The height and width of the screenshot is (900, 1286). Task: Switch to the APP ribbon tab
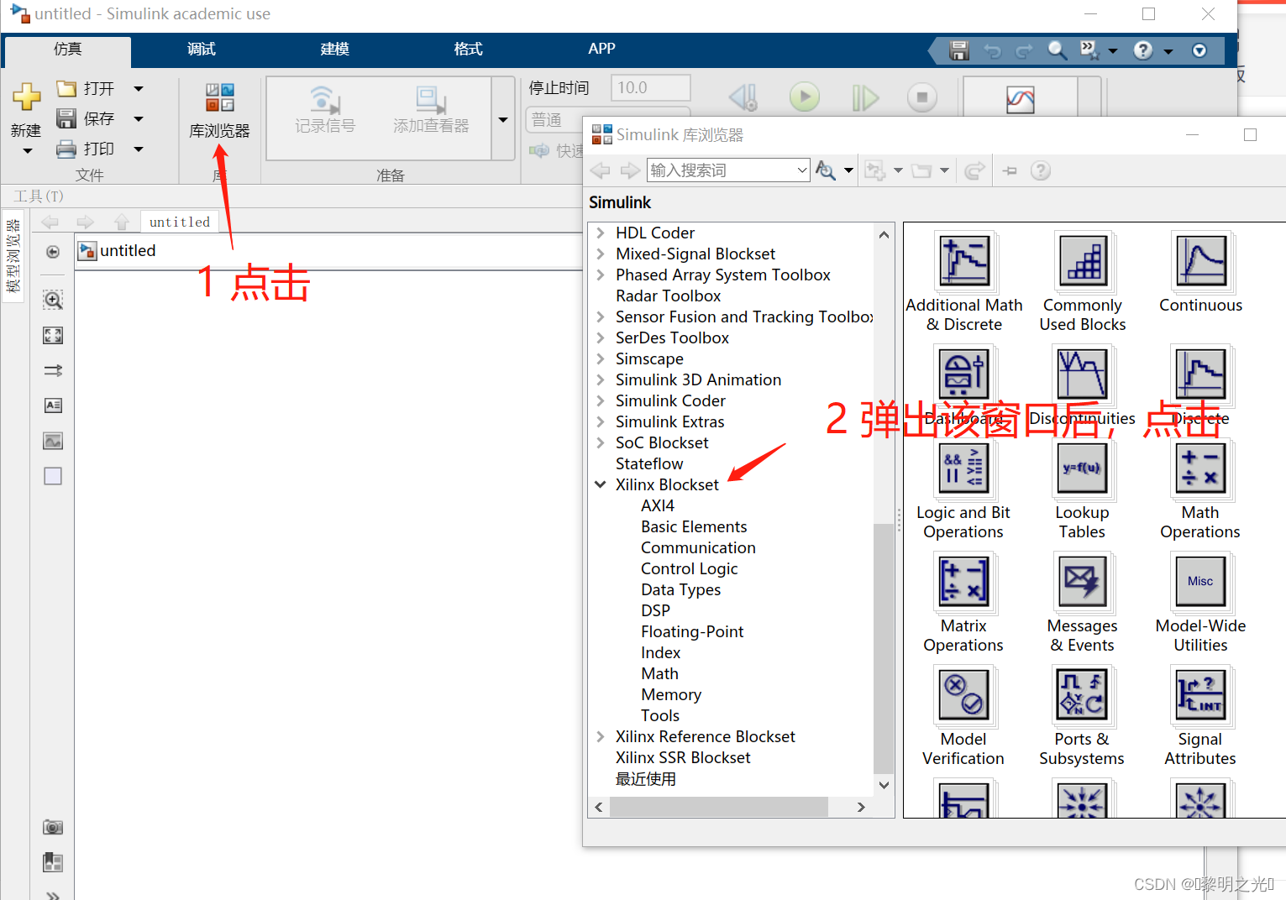pyautogui.click(x=601, y=49)
